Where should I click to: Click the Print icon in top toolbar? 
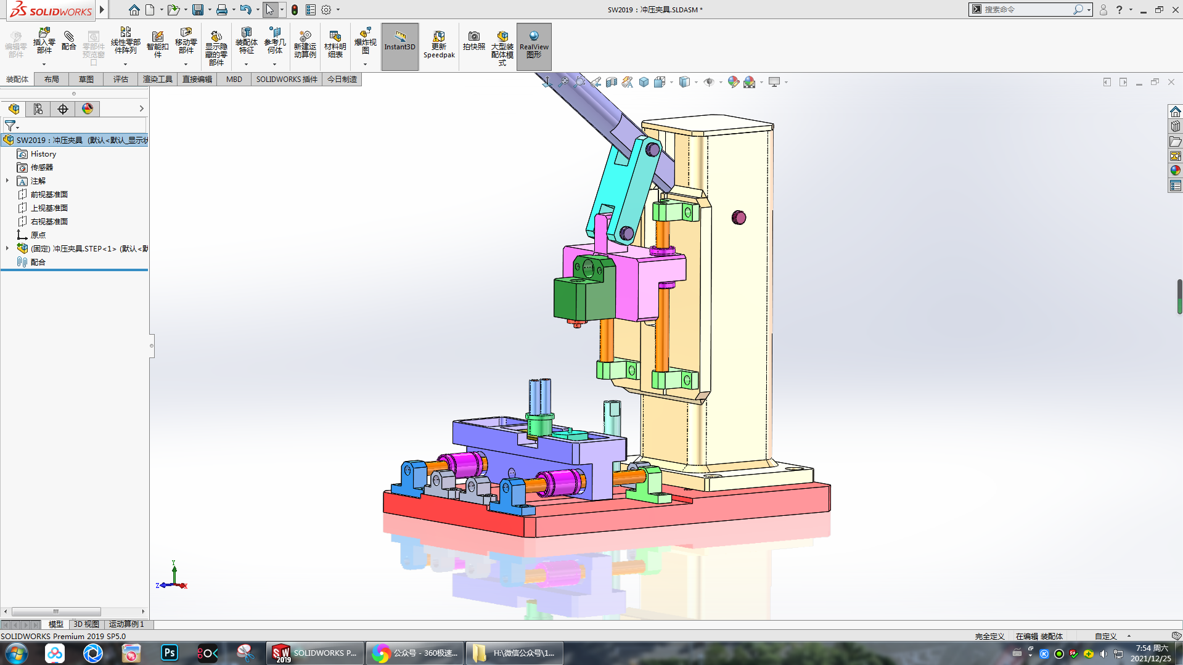click(x=222, y=10)
